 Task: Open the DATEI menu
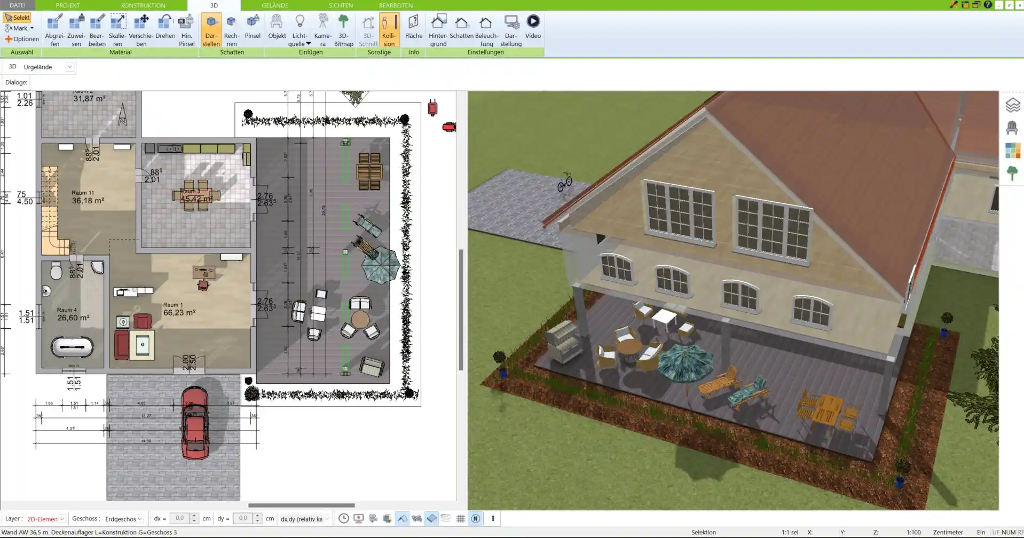point(18,5)
